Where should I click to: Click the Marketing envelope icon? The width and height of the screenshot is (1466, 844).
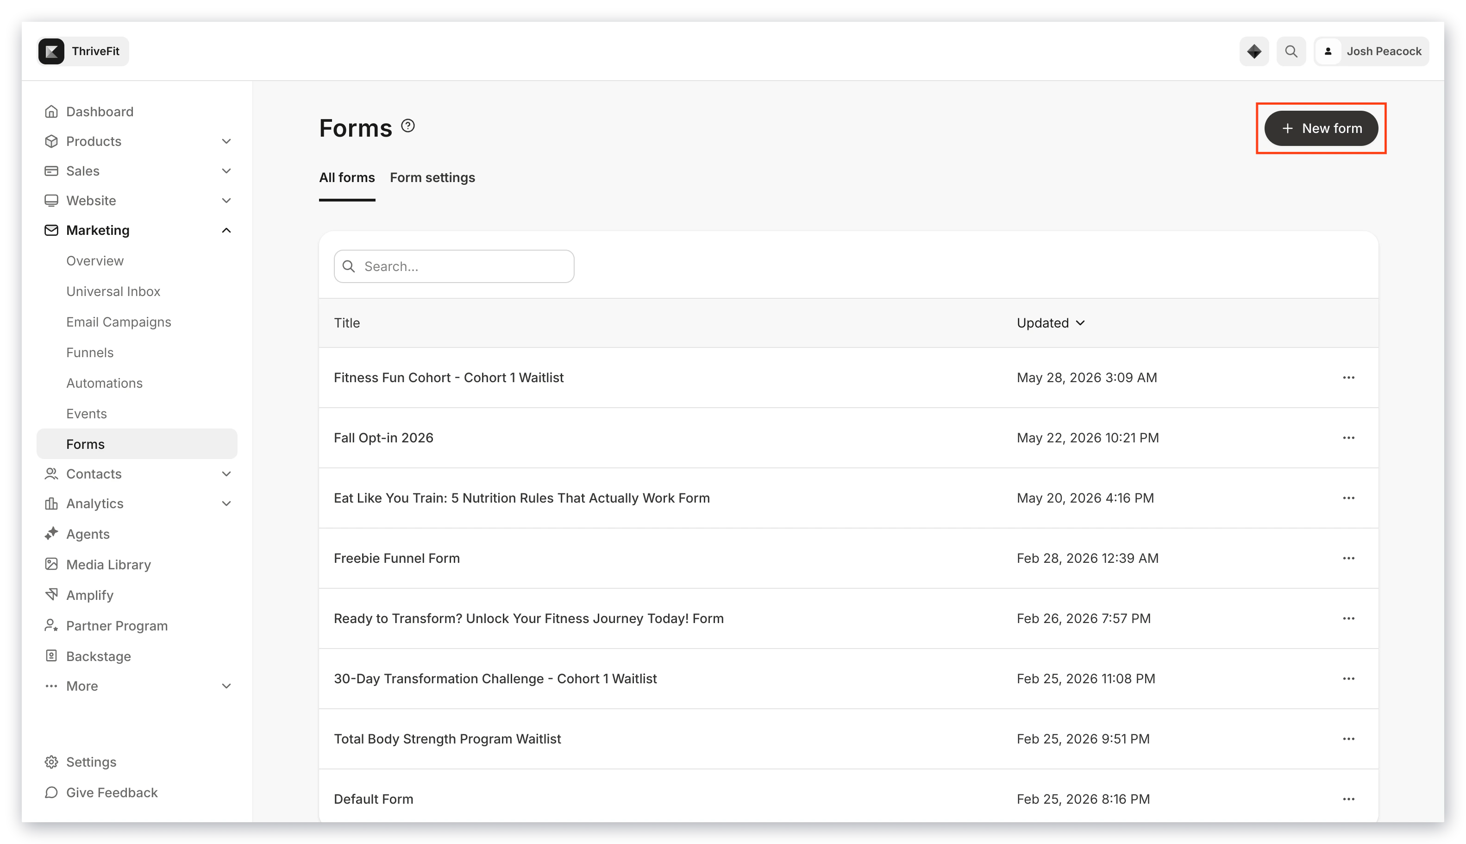(51, 230)
